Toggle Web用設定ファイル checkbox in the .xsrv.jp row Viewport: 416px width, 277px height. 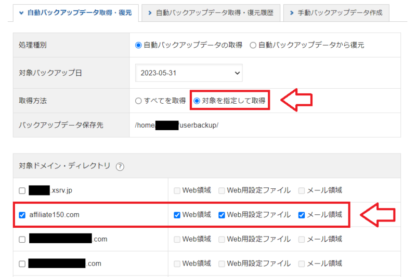tap(222, 190)
